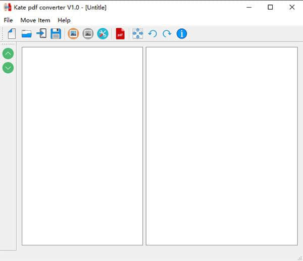Click the gray-ringed image icon

point(88,34)
